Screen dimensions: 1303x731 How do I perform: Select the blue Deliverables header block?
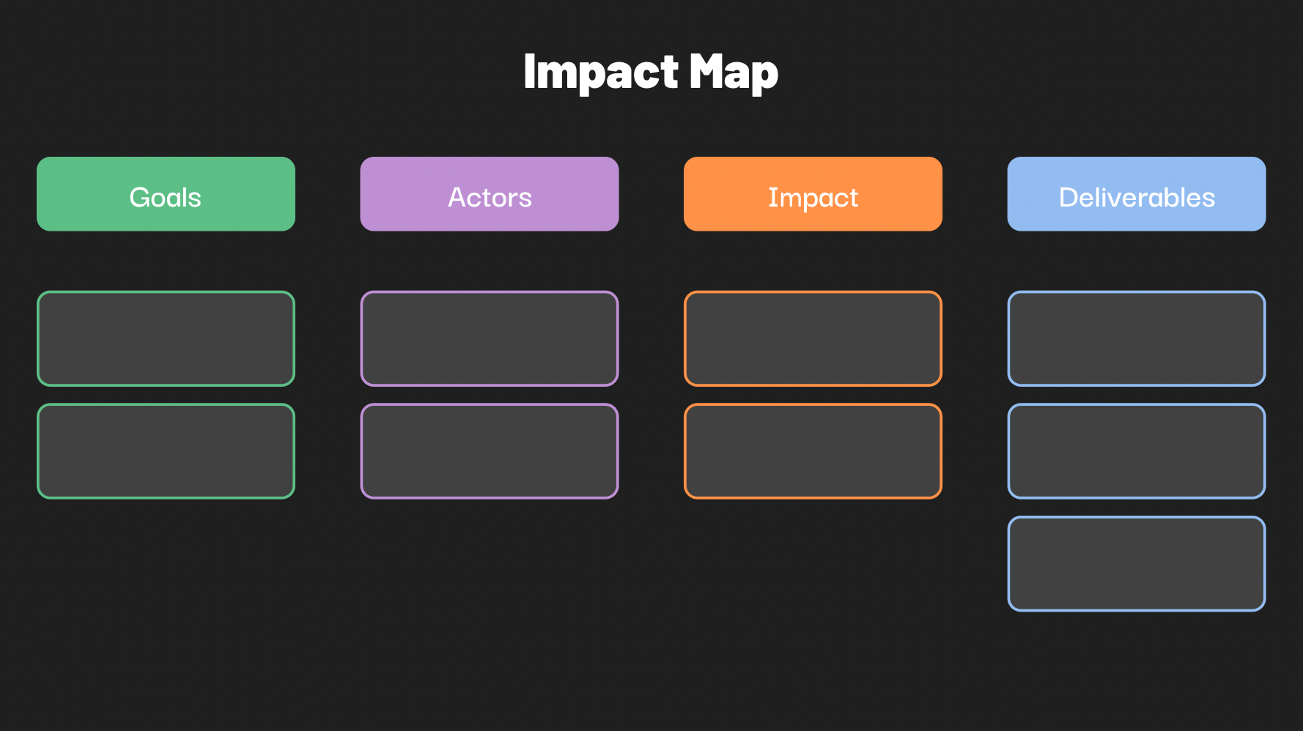pyautogui.click(x=1137, y=194)
